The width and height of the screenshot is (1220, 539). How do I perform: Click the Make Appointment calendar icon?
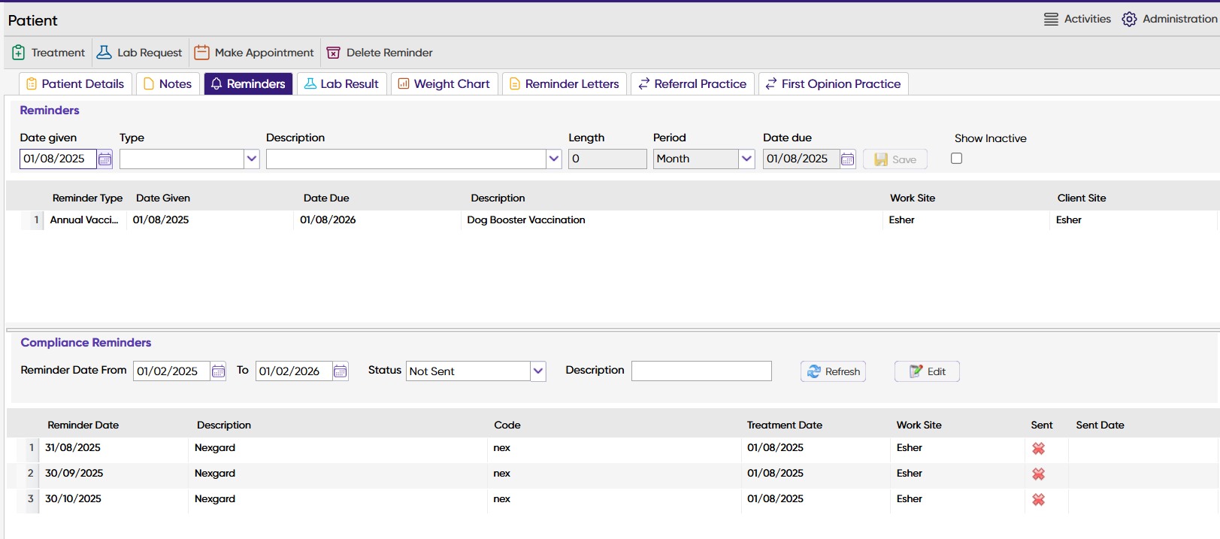tap(201, 53)
